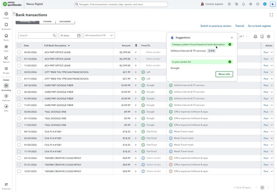
Task: Select all transactions header checkbox
Action: pos(19,46)
